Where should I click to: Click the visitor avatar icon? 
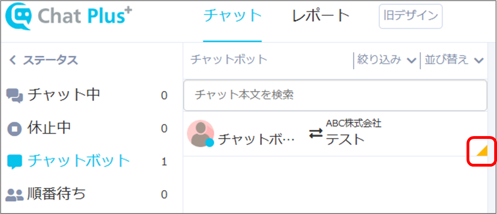click(200, 133)
